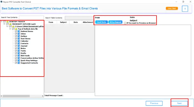Click the Aryson app icon in title bar
The image size is (194, 107).
1,2
